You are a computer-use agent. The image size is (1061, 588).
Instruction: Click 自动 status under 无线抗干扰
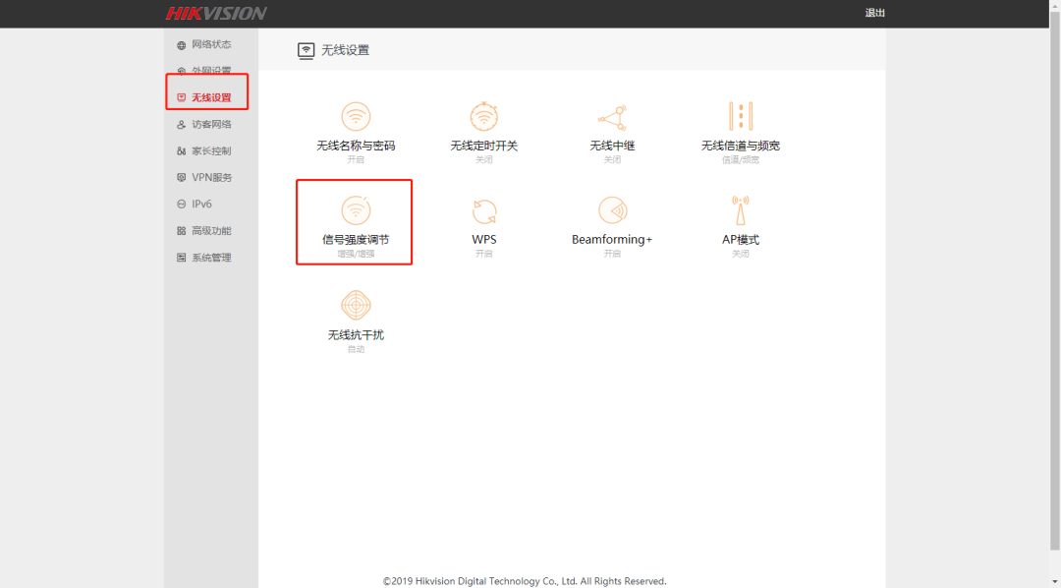tap(356, 349)
